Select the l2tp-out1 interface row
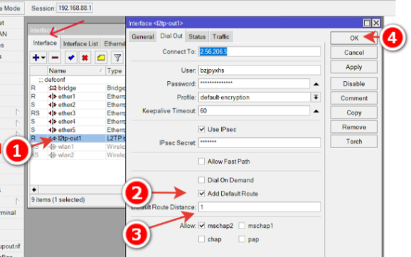 [x=78, y=138]
